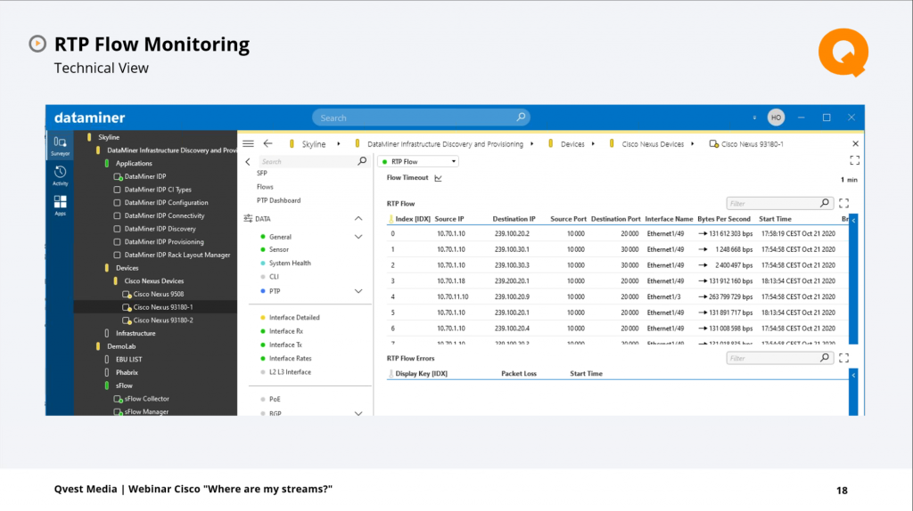Open the Flows page
The image size is (913, 511).
point(265,187)
